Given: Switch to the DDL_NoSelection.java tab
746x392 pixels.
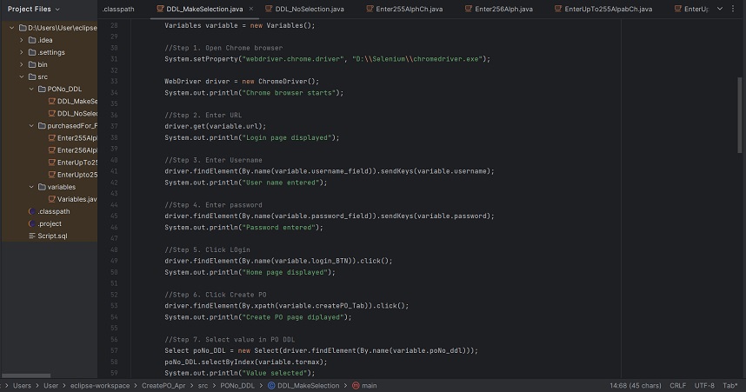Looking at the screenshot, I should pyautogui.click(x=304, y=9).
